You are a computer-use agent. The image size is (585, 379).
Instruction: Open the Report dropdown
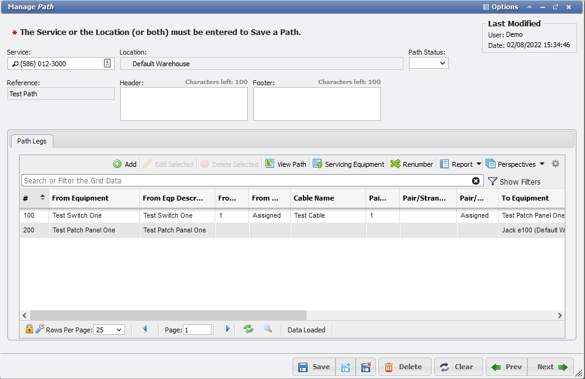[459, 164]
